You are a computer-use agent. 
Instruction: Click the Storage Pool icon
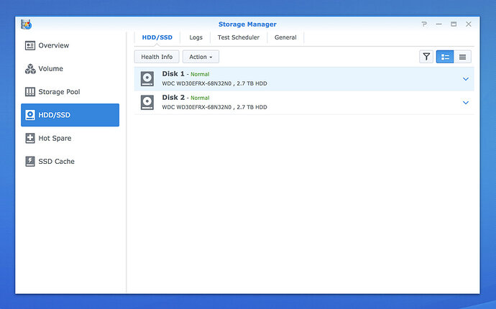point(30,92)
